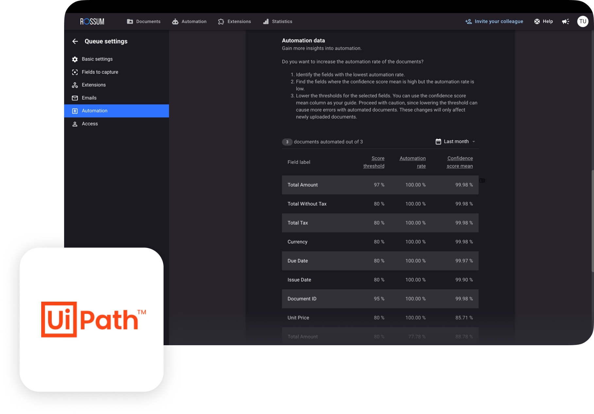The image size is (594, 414).
Task: Click the Basic settings gear icon
Action: pyautogui.click(x=75, y=59)
